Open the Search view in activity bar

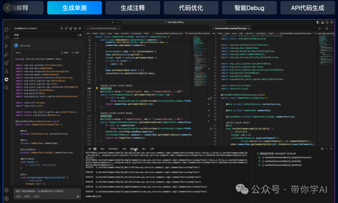(x=7, y=38)
